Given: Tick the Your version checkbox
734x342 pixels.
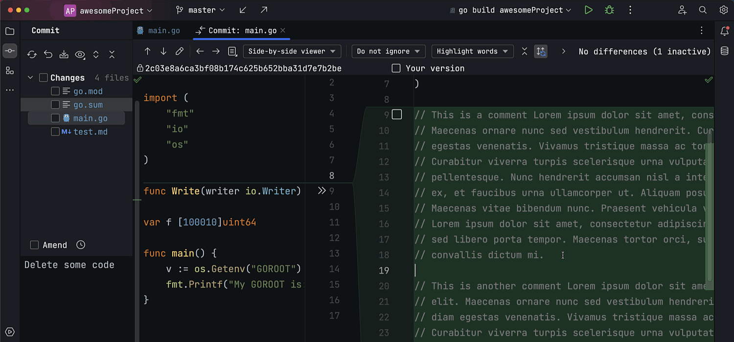Looking at the screenshot, I should click(x=396, y=68).
